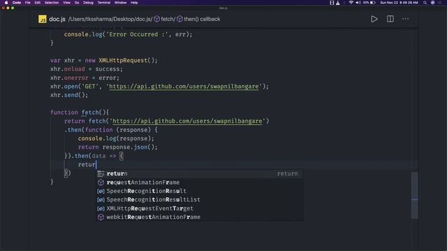Viewport: 447px width, 251px height.
Task: Click the cube icon before then() callback
Action: click(179, 19)
